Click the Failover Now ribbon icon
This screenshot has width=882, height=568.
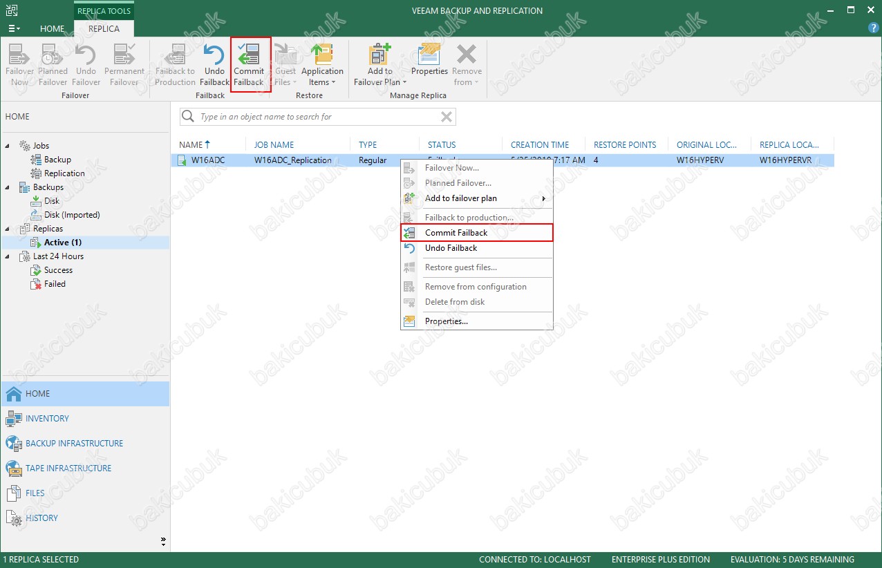coord(20,65)
